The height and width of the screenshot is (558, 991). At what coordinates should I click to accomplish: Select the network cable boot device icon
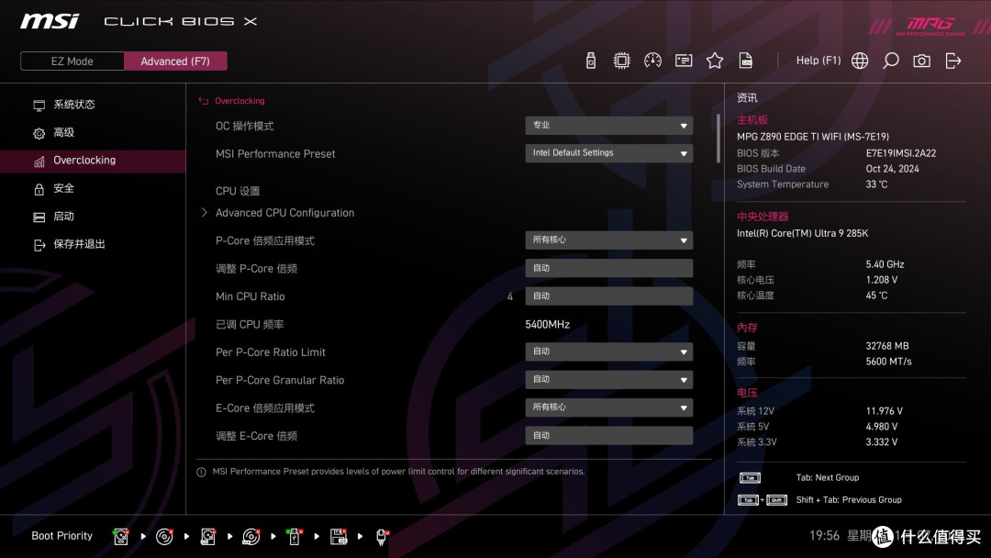pyautogui.click(x=382, y=537)
